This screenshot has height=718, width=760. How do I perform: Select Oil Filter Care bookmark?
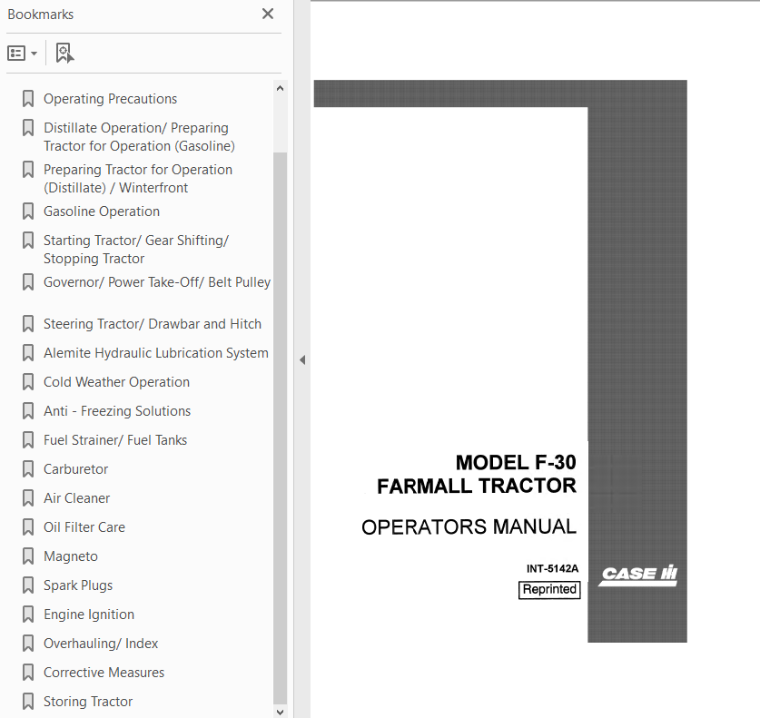pyautogui.click(x=84, y=527)
